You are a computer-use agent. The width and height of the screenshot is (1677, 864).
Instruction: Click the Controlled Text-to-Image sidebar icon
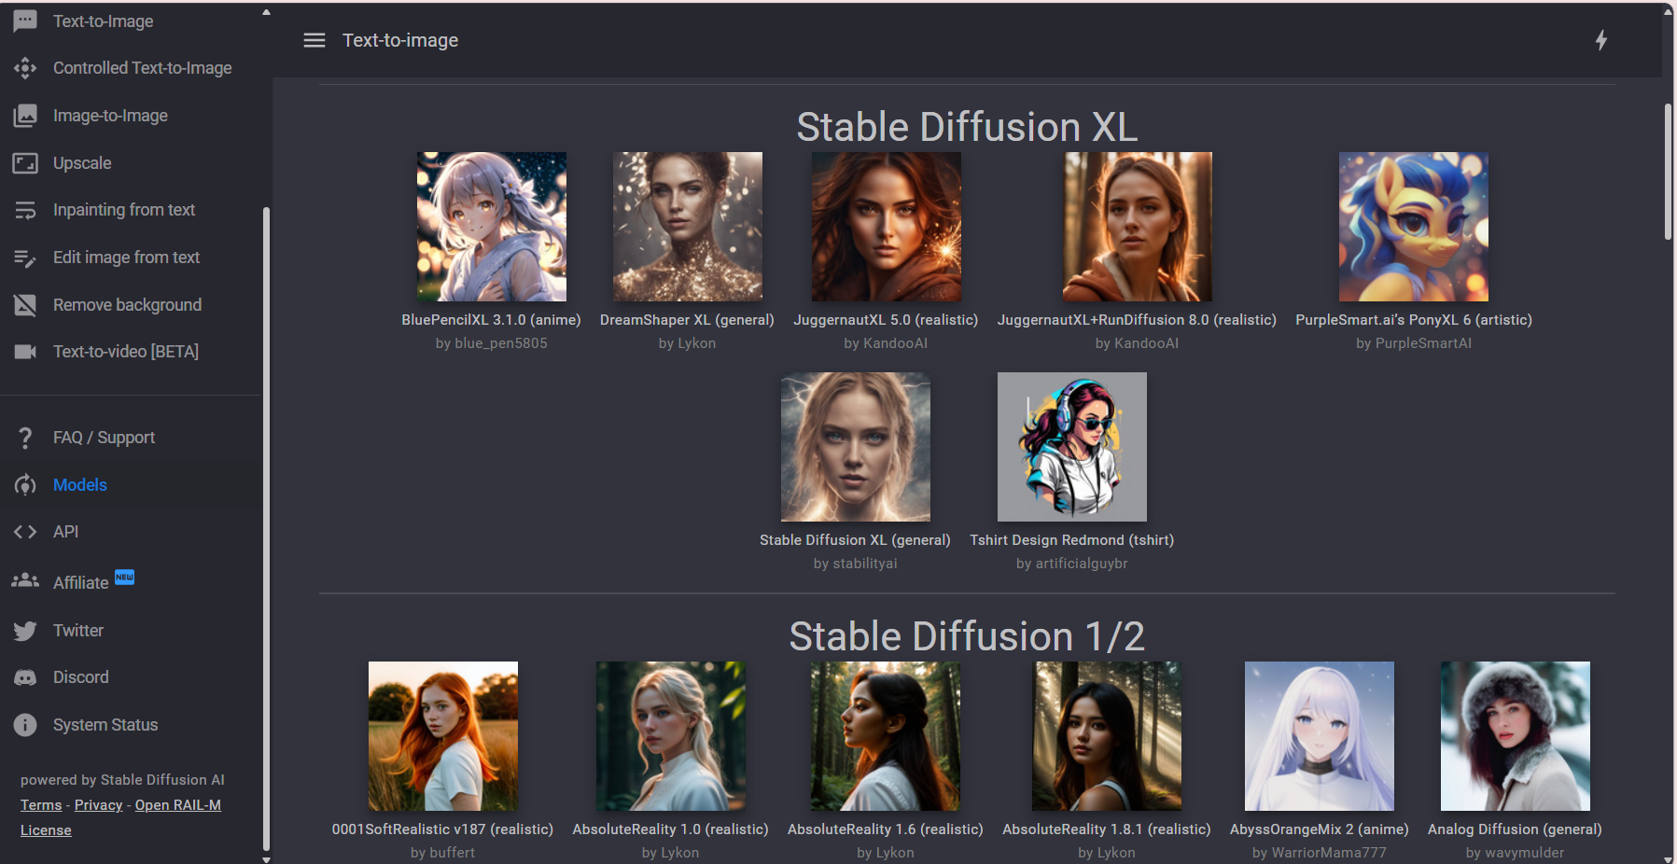[x=25, y=68]
